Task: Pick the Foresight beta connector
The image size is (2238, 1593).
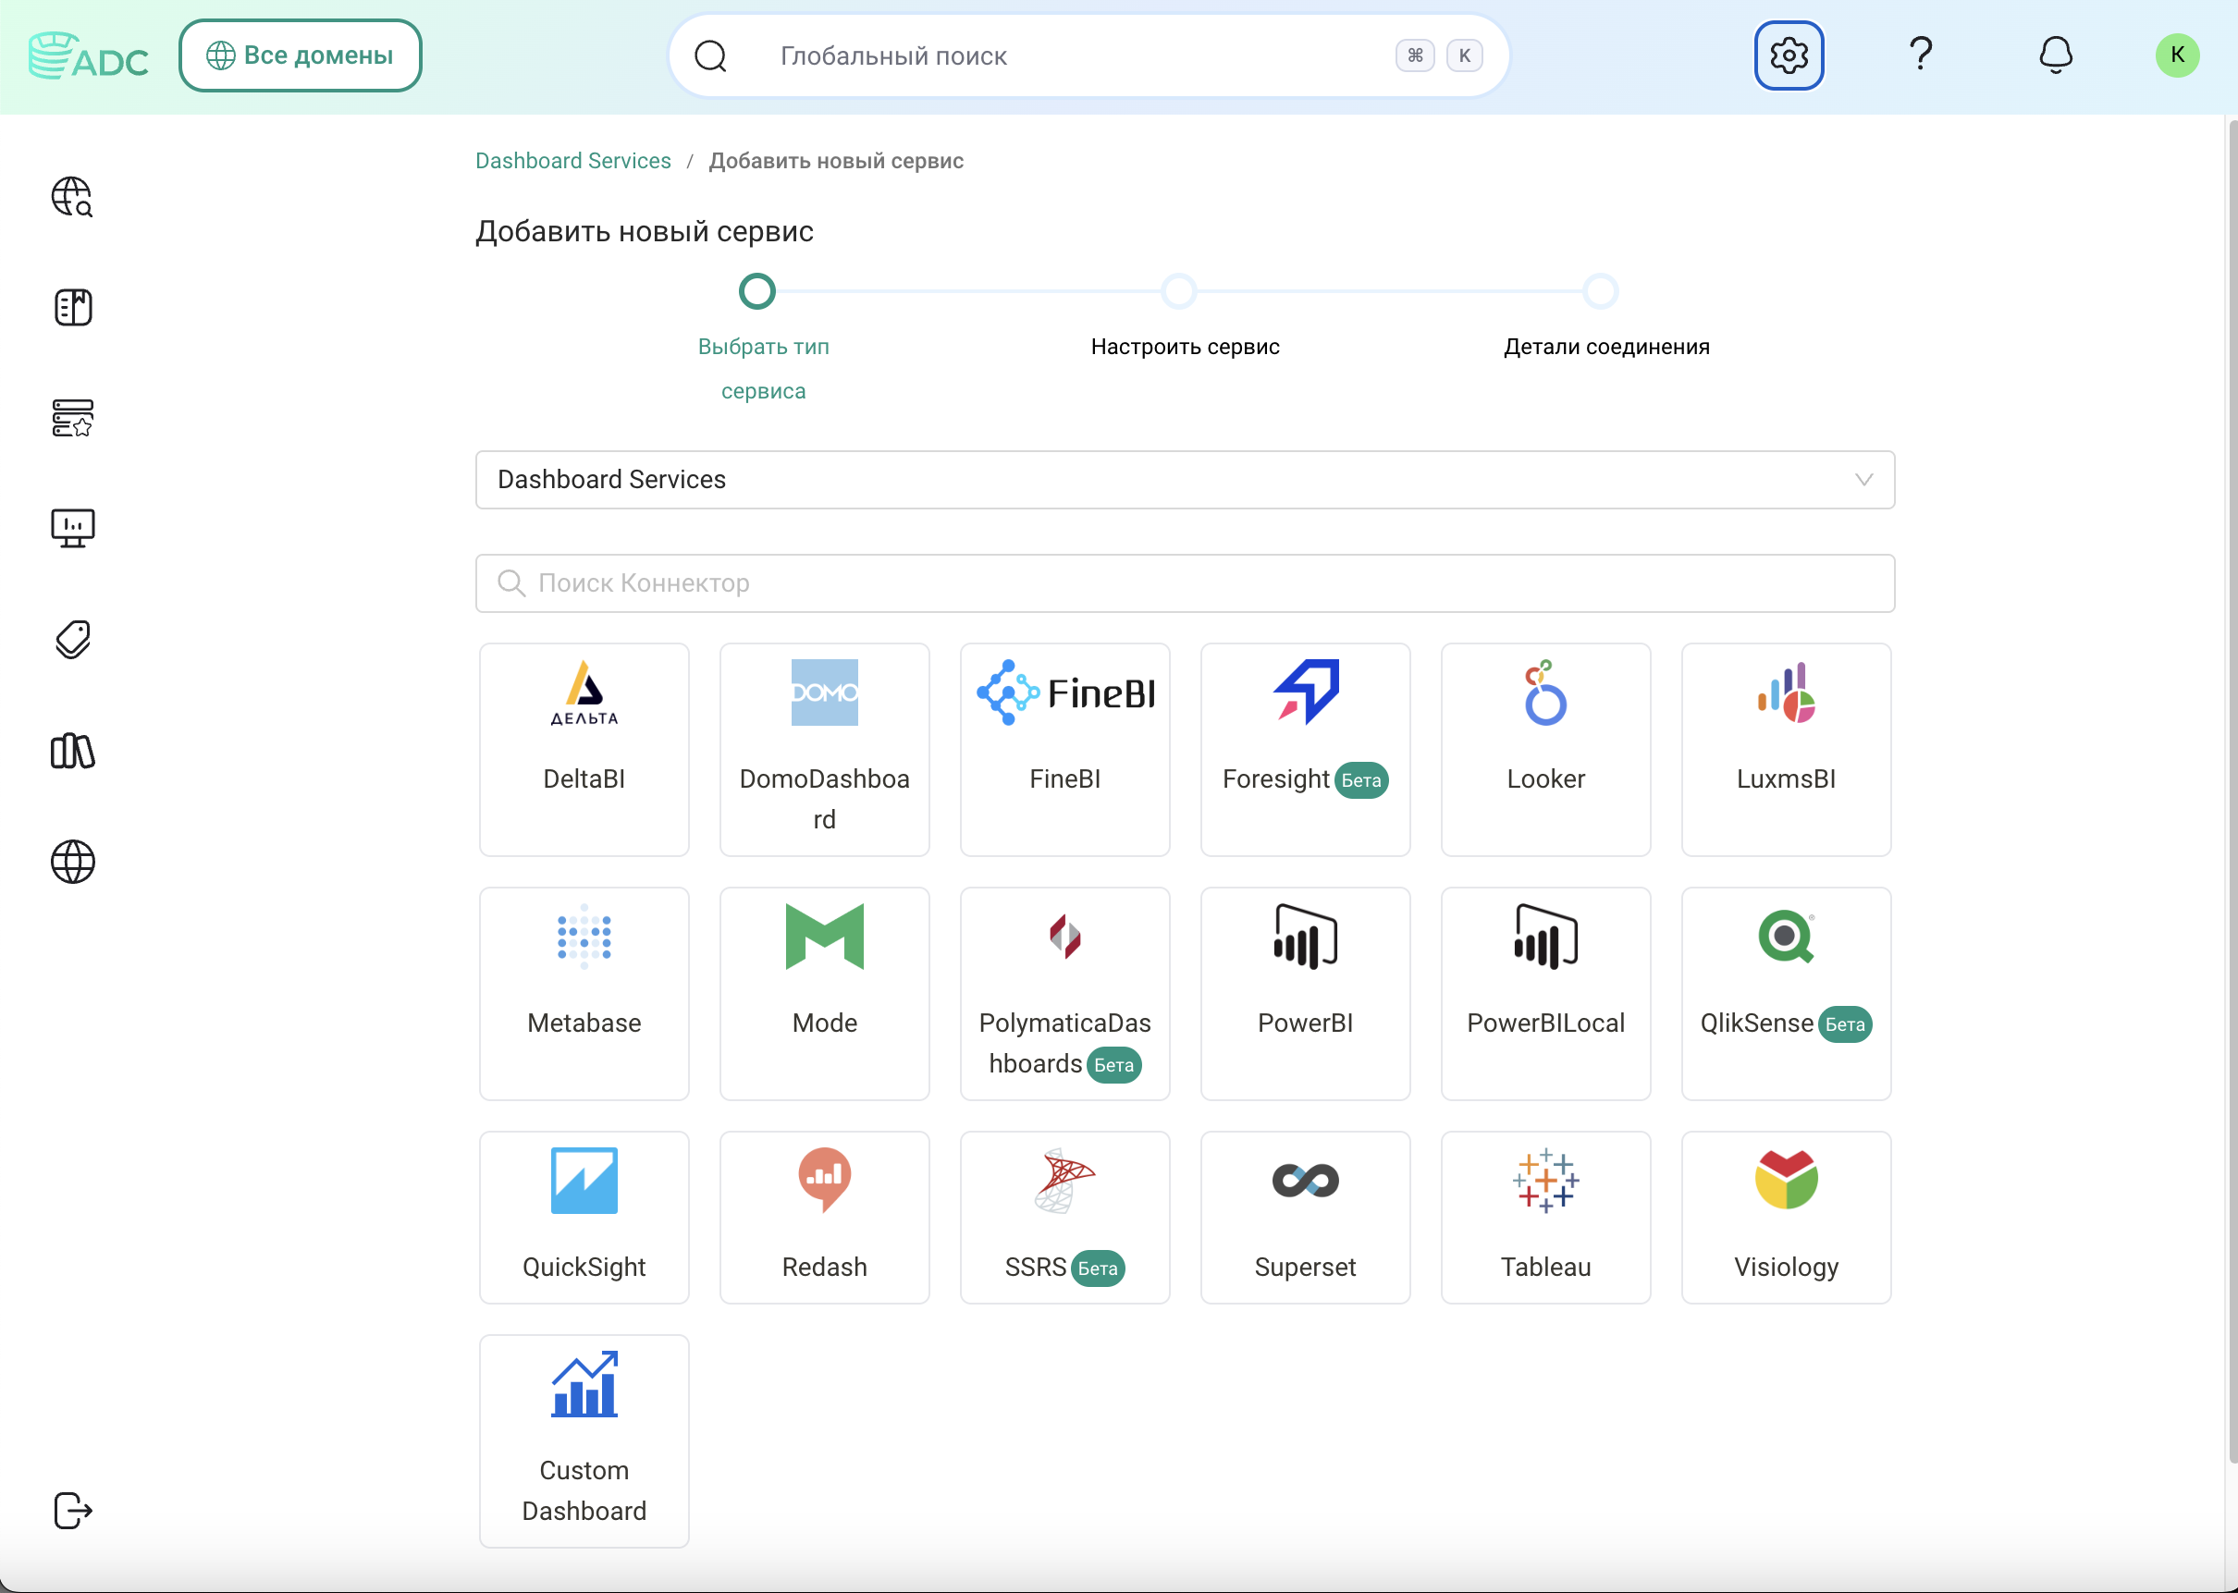Action: [x=1305, y=750]
